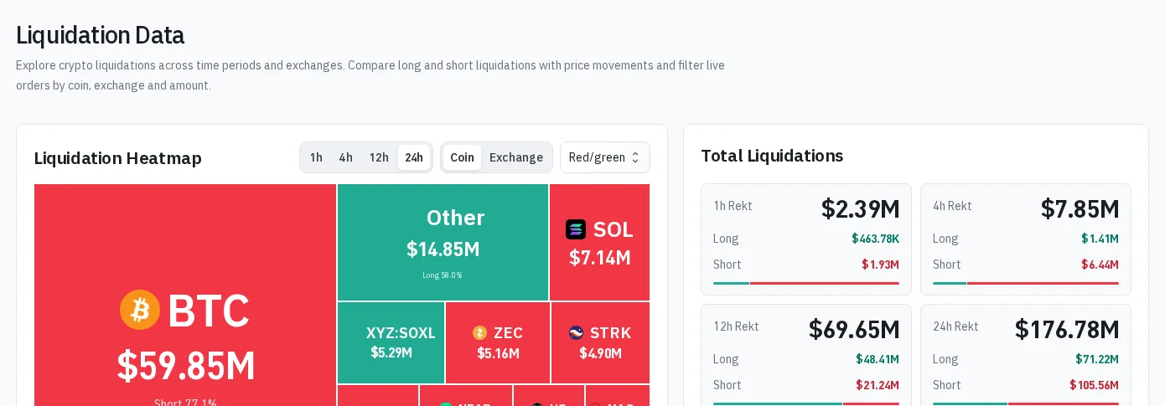
Task: Open the 4h Rekt summary card
Action: [x=1026, y=239]
